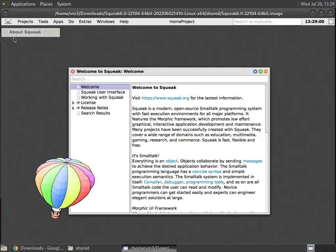Focus the Welcome window Search field

pyautogui.click(x=169, y=79)
